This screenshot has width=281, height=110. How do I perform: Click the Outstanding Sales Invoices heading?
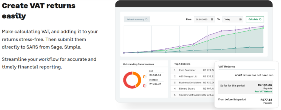click(139, 64)
